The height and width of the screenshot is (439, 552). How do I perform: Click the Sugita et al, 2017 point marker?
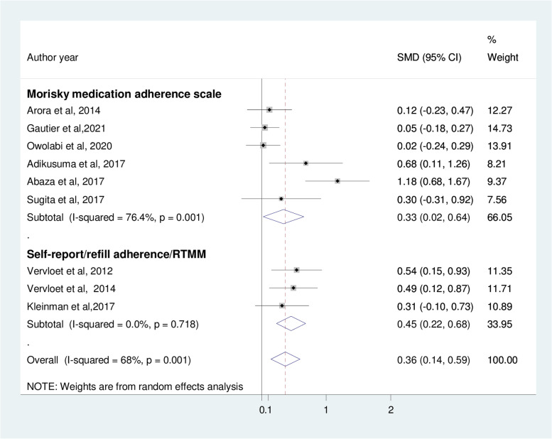click(x=281, y=199)
